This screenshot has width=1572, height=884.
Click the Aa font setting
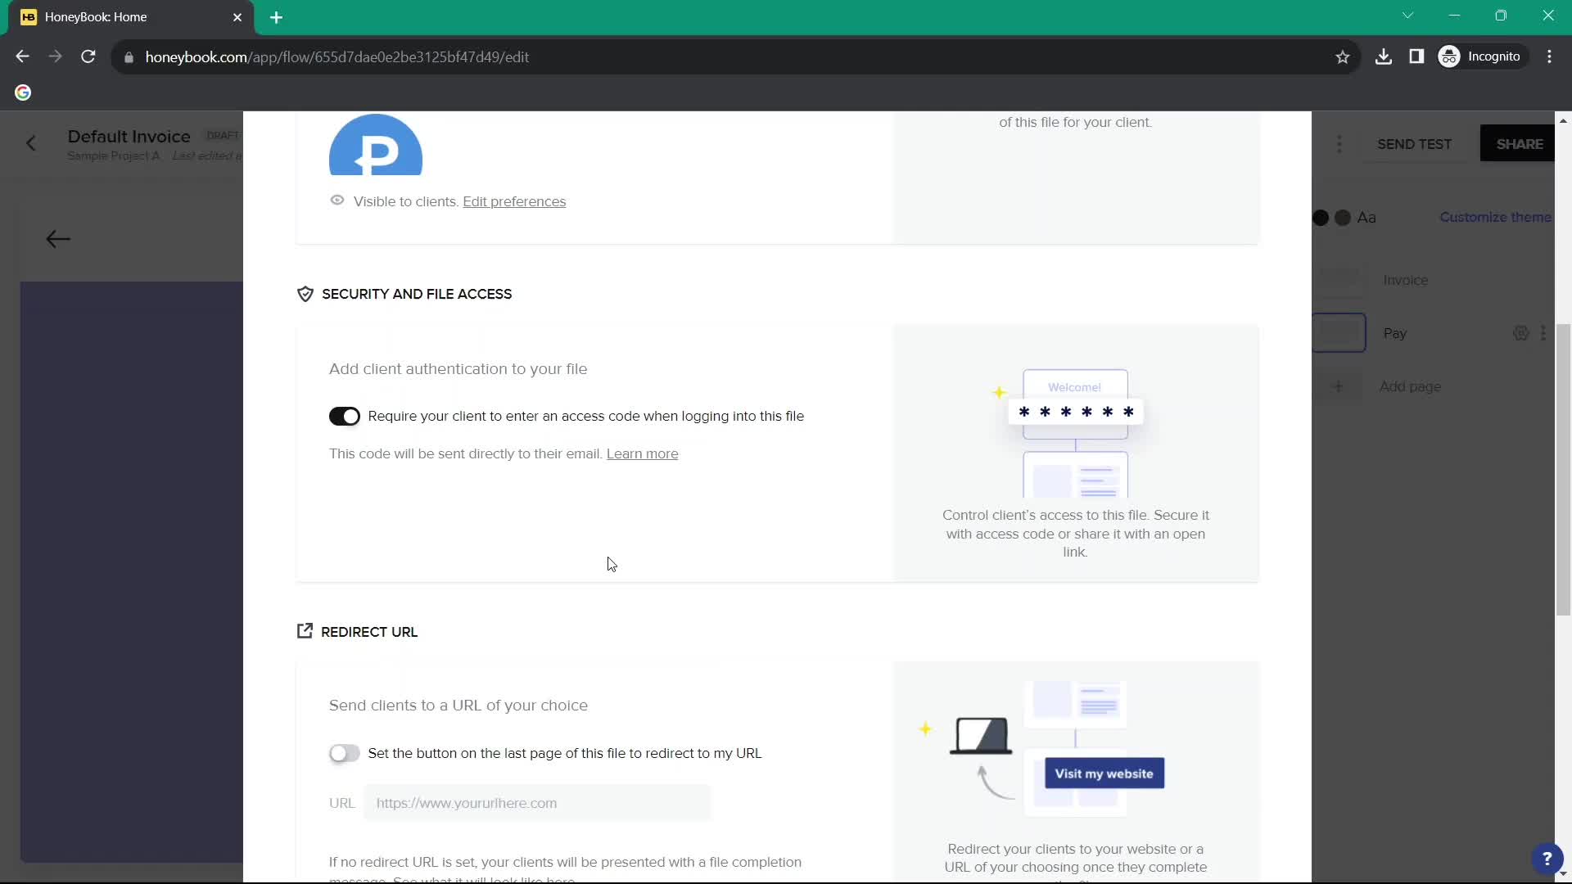click(x=1366, y=218)
